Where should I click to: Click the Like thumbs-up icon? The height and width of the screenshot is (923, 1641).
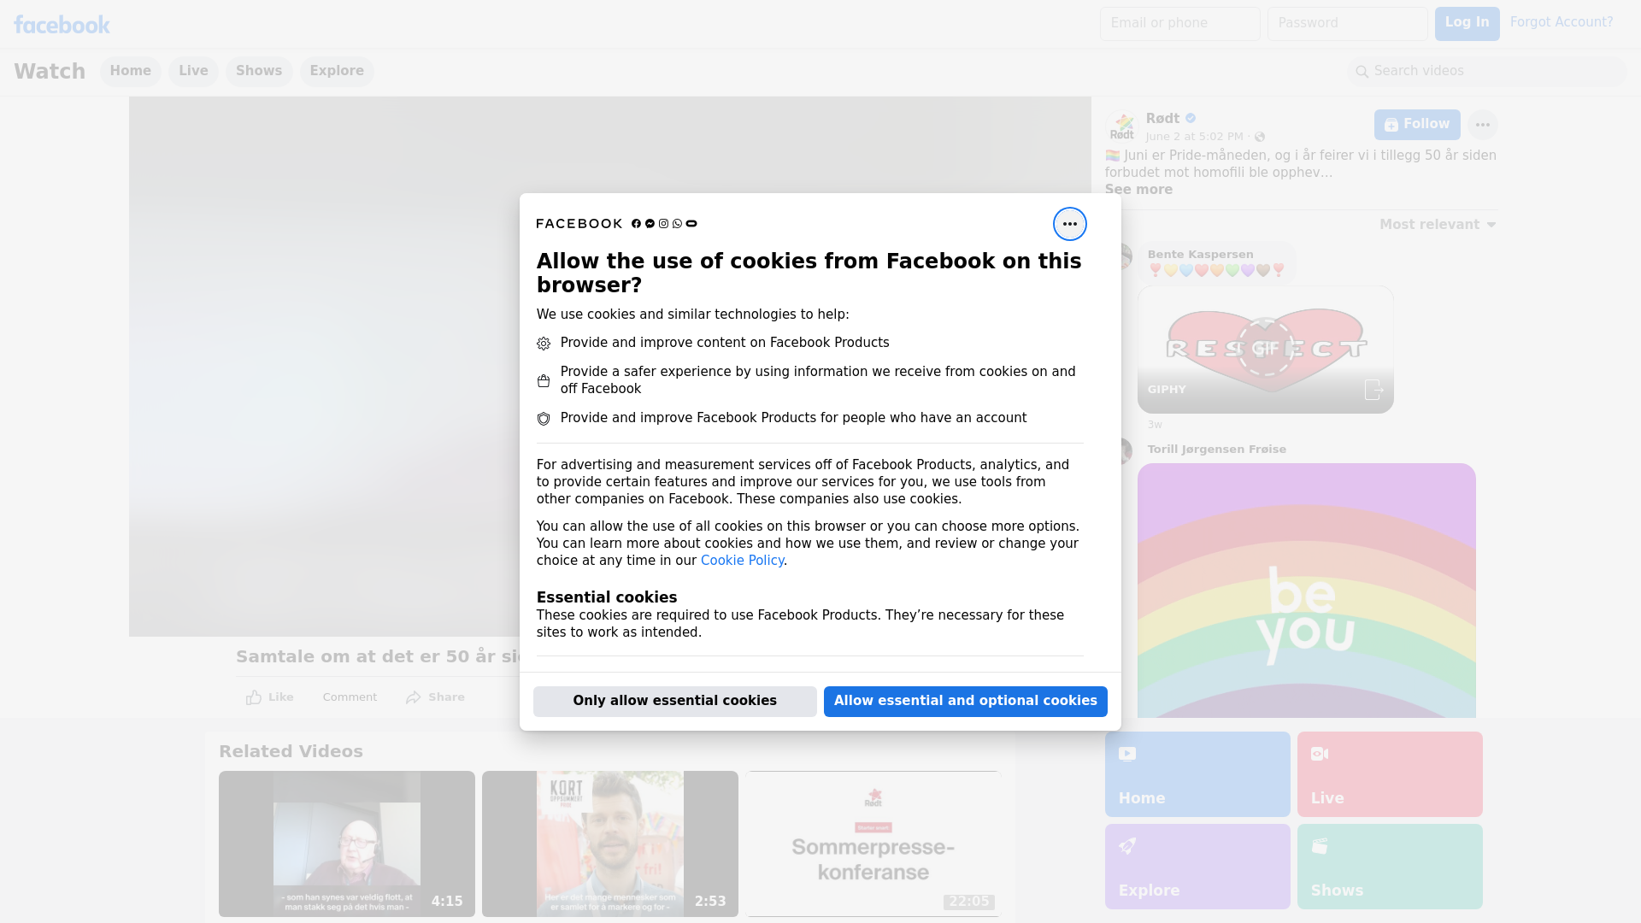(254, 697)
